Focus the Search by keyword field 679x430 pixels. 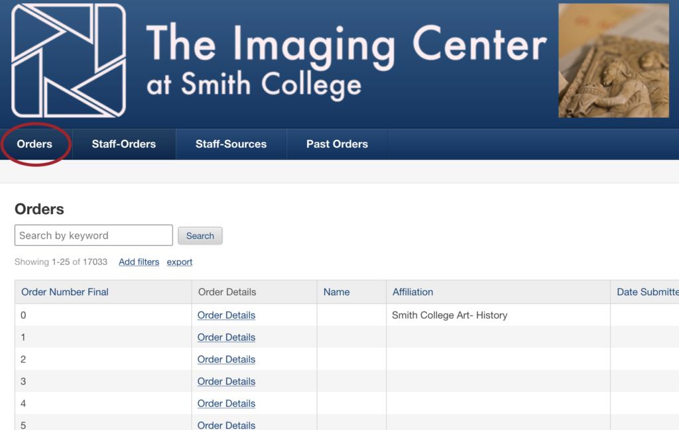coord(93,235)
